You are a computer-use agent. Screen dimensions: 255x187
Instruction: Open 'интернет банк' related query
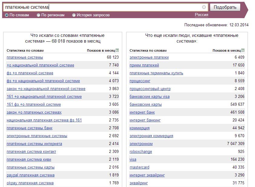coord(142,112)
